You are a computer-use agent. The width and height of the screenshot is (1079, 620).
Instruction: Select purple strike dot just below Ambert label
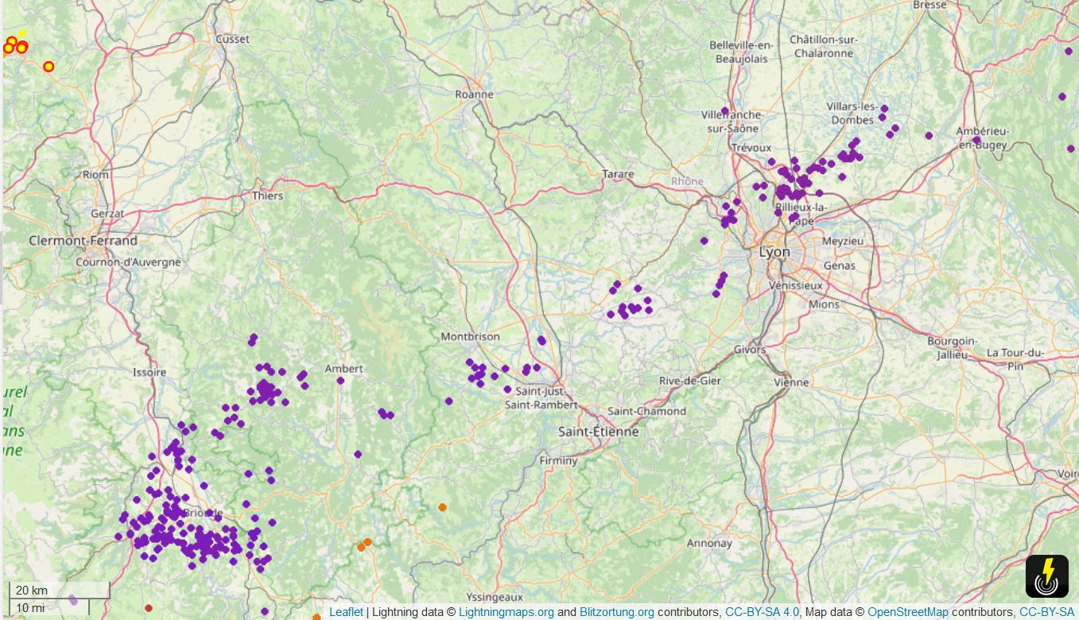[x=340, y=381]
